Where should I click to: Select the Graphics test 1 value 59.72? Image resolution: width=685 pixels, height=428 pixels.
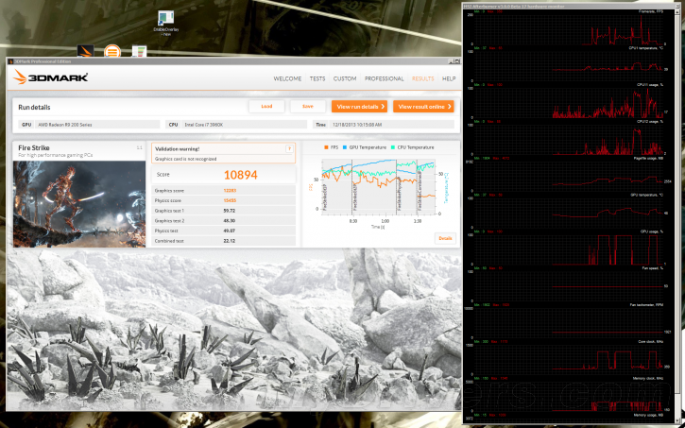[x=230, y=211]
